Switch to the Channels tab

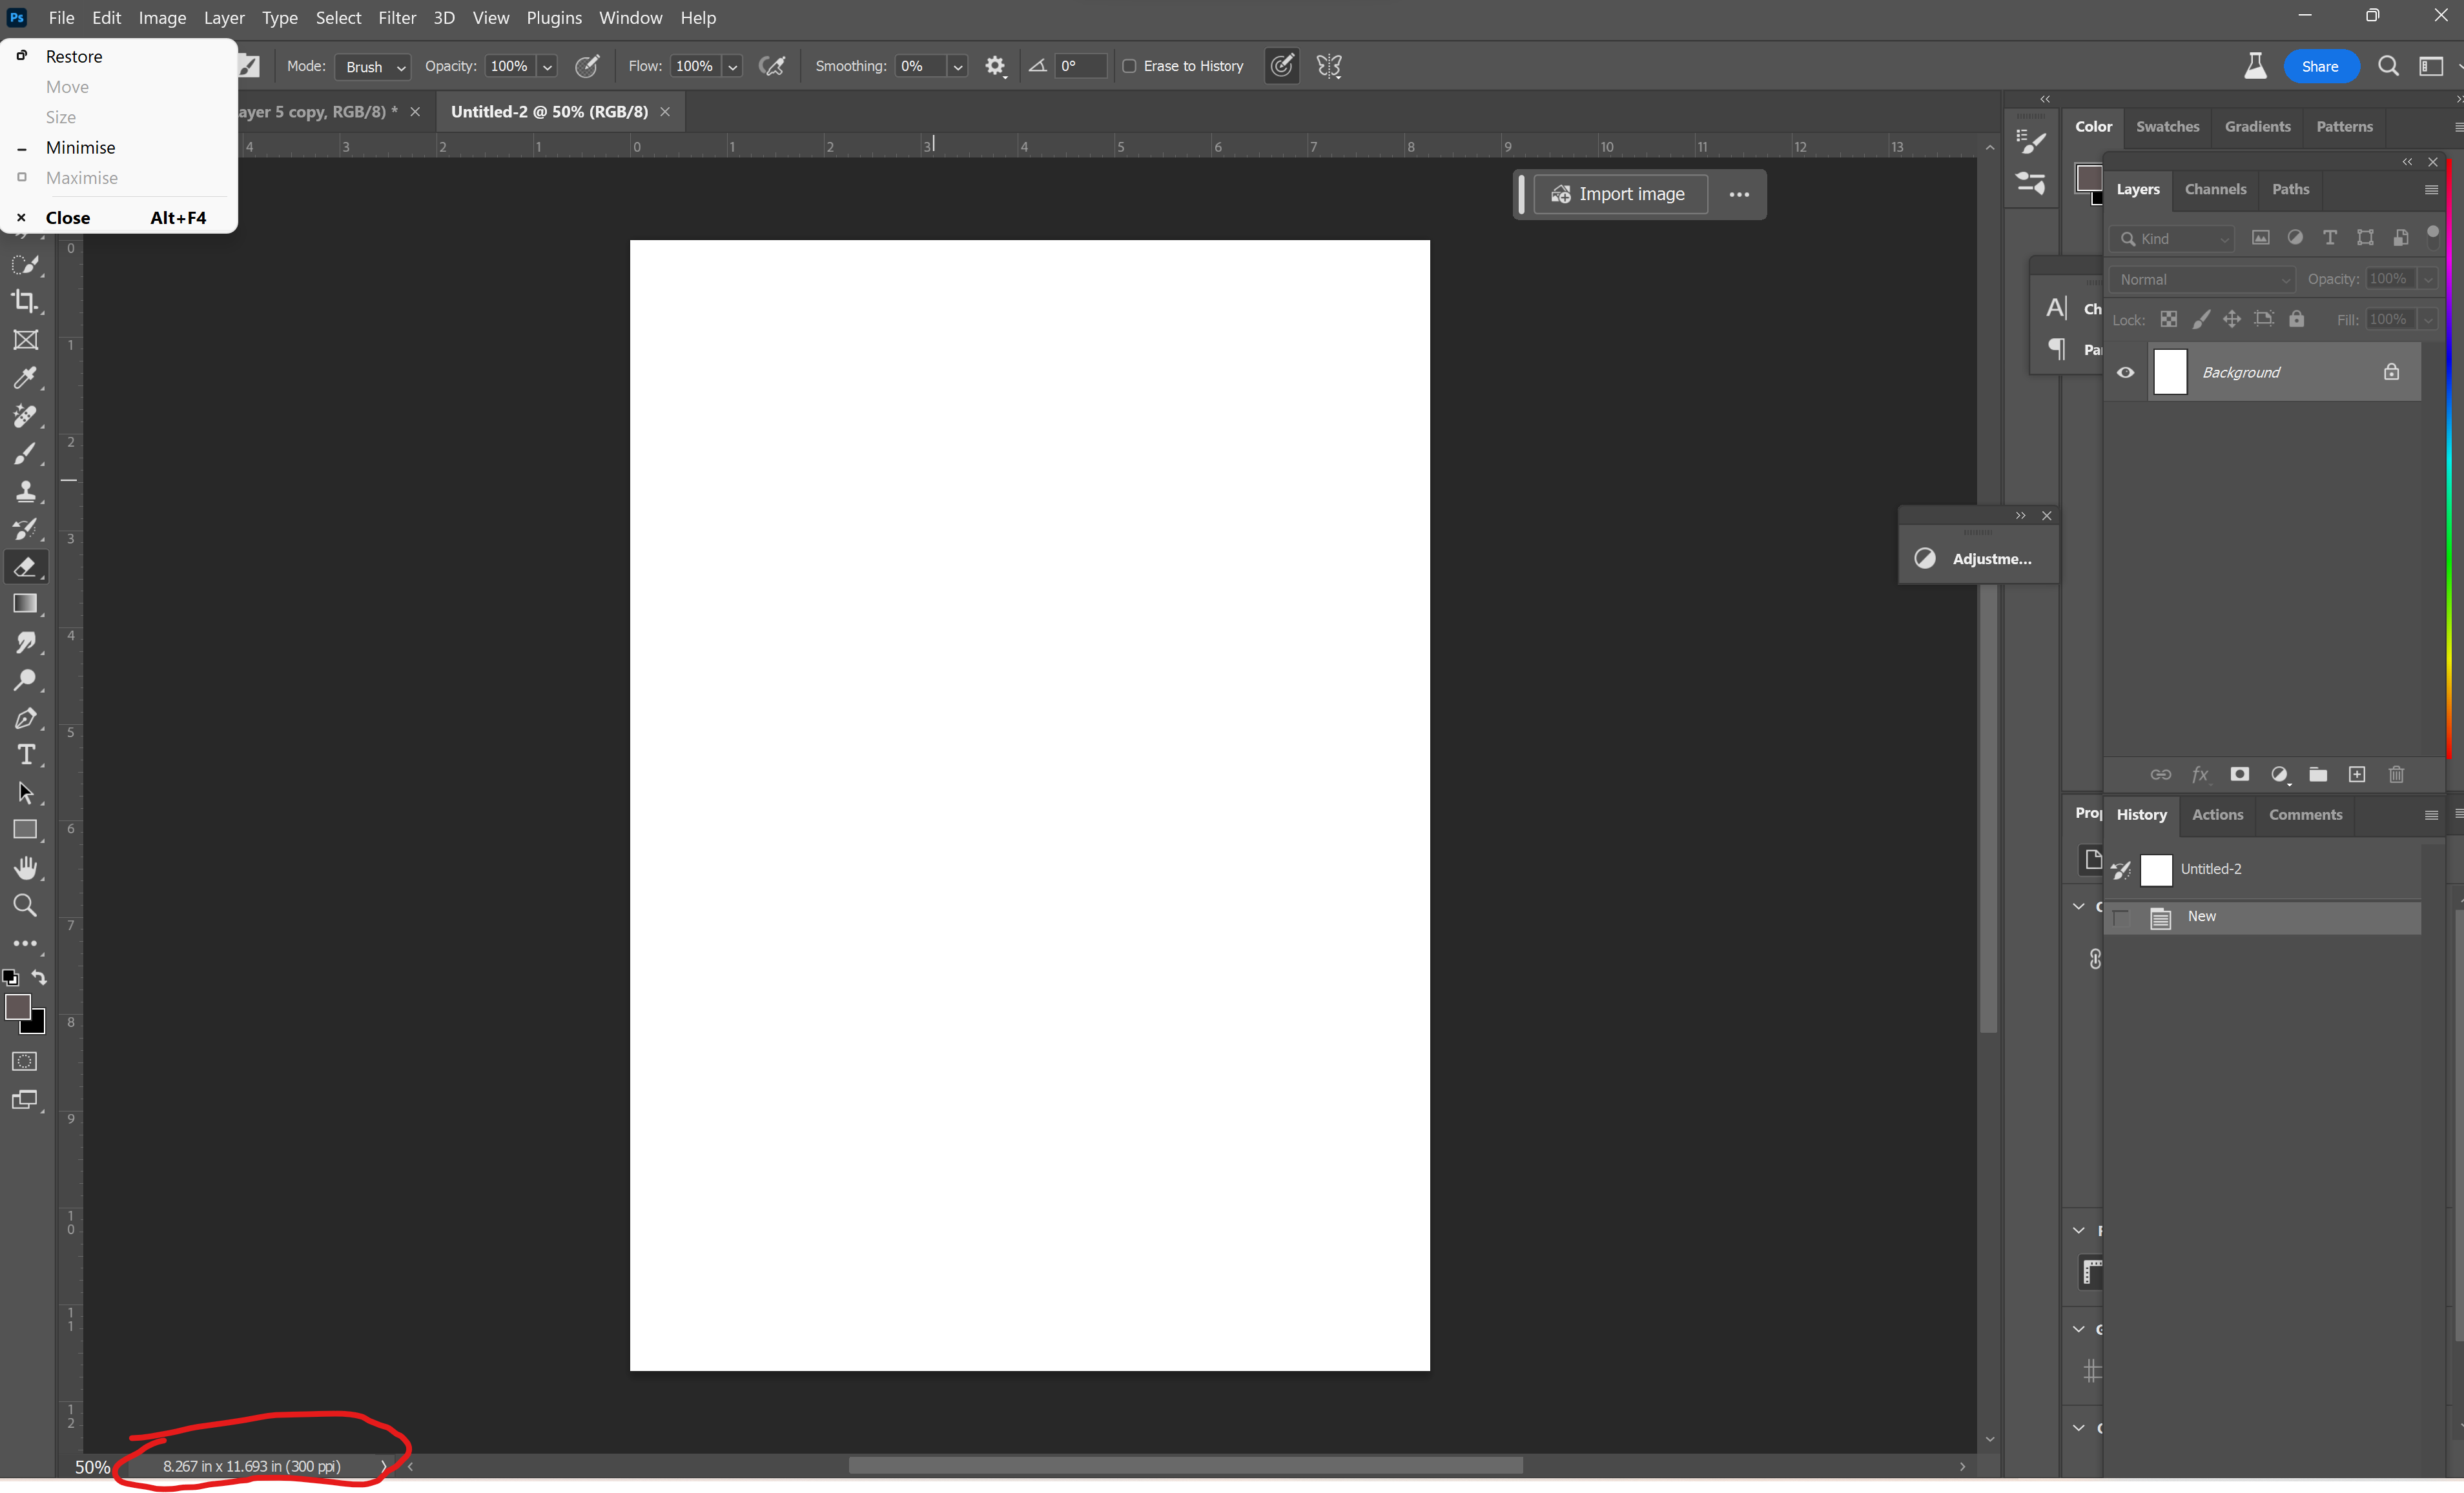2214,188
